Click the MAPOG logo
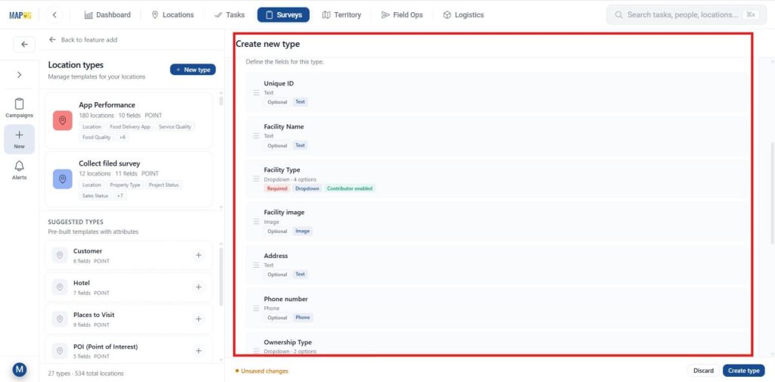Viewport: 775px width, 382px height. [20, 15]
